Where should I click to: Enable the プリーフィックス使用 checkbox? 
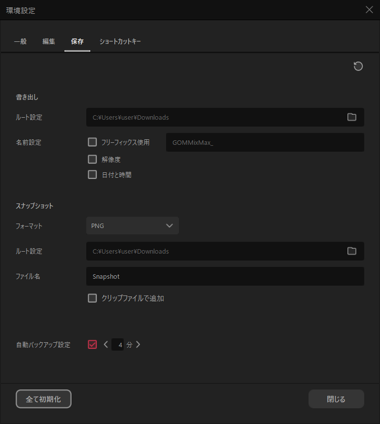[92, 142]
